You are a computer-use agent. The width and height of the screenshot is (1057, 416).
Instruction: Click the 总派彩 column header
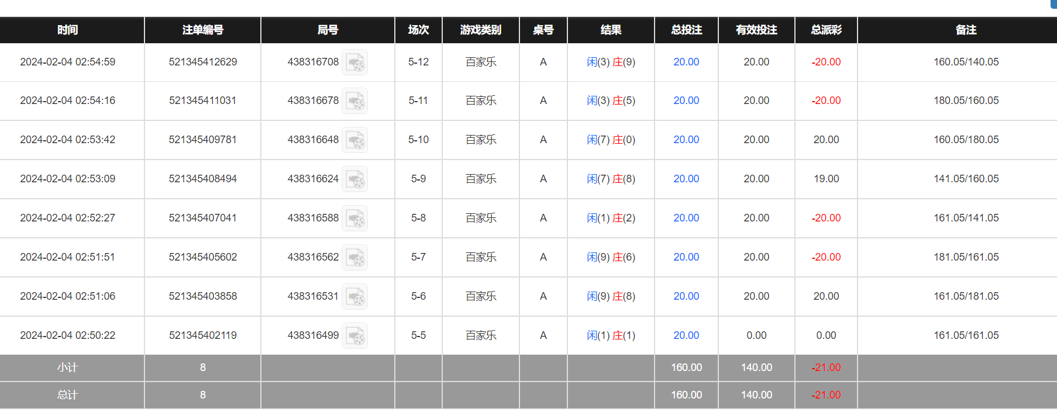tap(826, 30)
